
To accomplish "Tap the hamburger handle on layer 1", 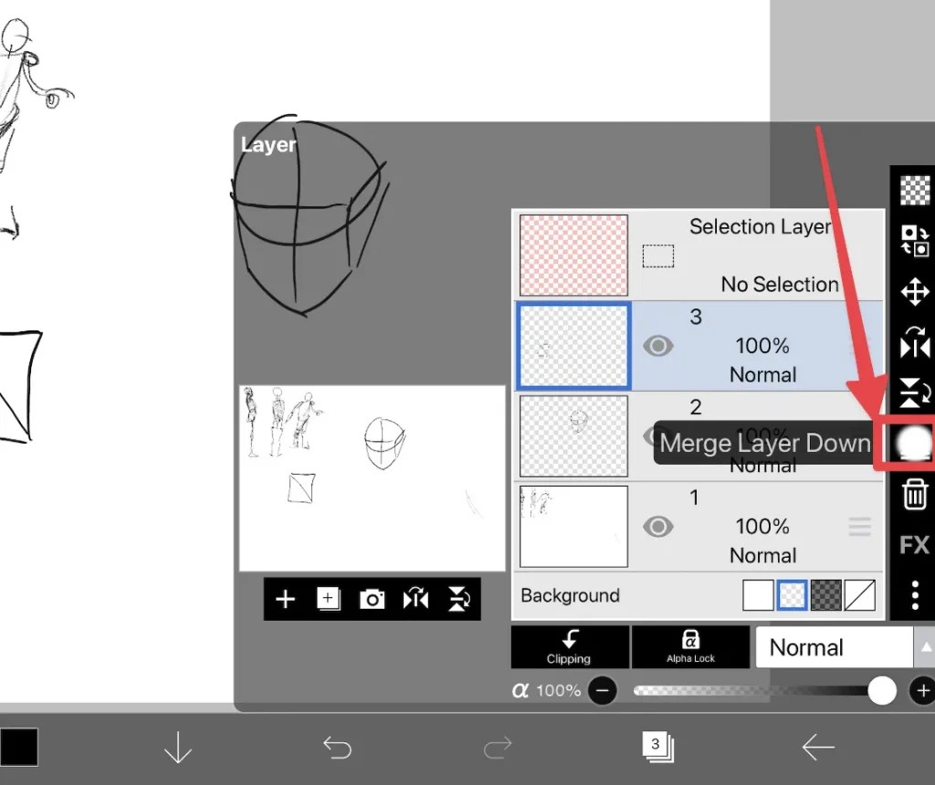I will click(858, 527).
